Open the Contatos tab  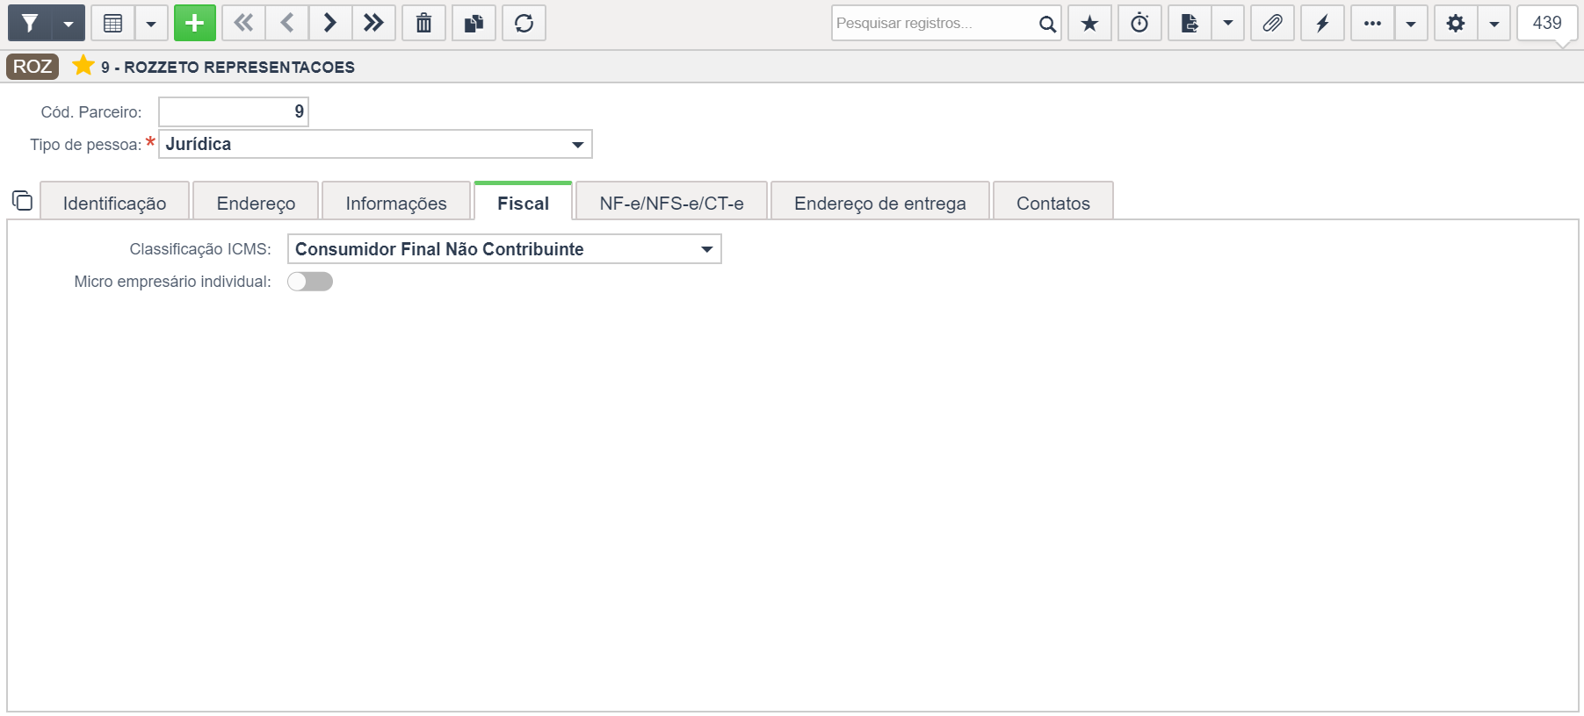click(1053, 203)
